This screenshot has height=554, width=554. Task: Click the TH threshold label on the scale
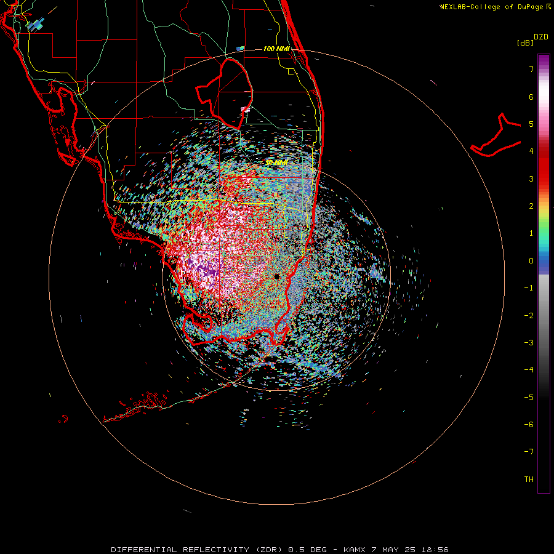(x=529, y=480)
